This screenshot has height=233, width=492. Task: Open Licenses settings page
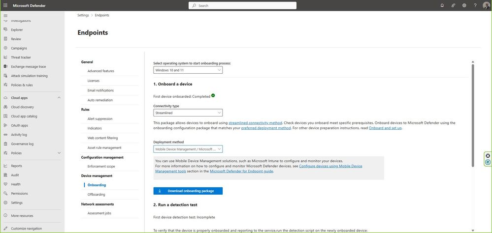(94, 81)
